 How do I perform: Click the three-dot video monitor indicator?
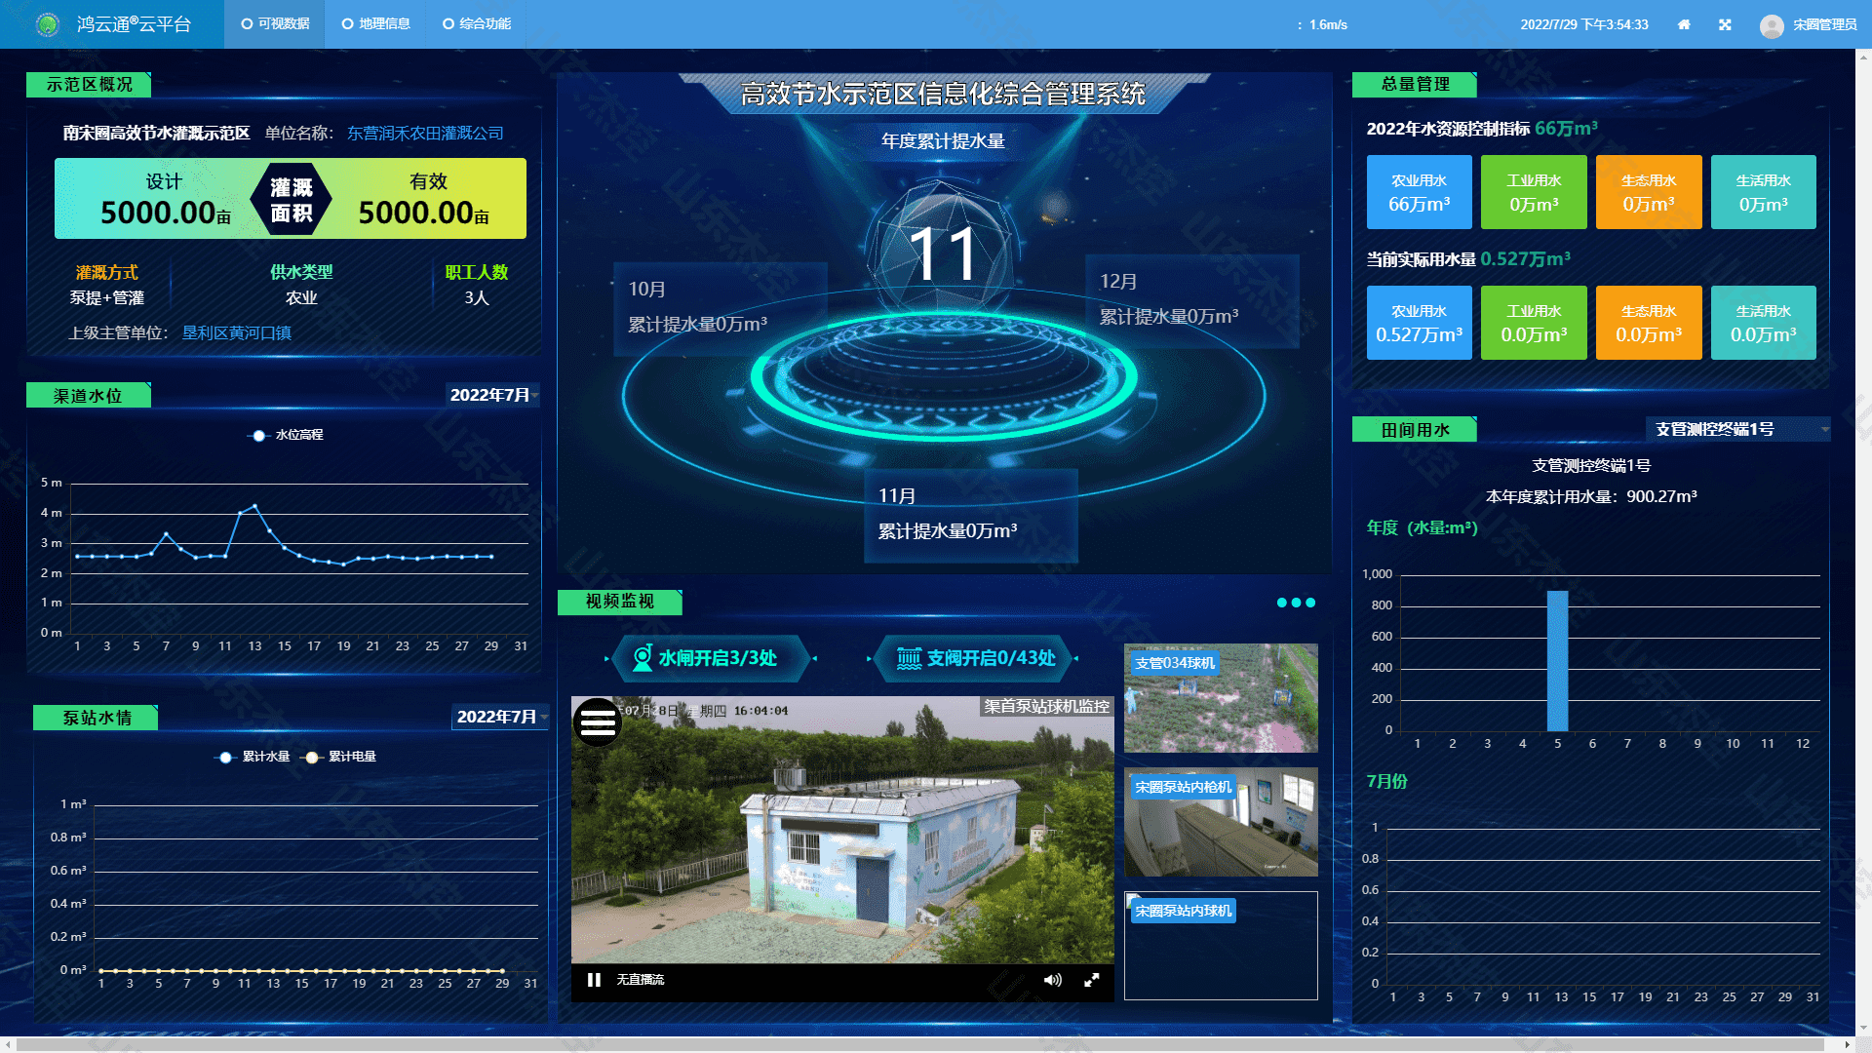click(x=1296, y=603)
